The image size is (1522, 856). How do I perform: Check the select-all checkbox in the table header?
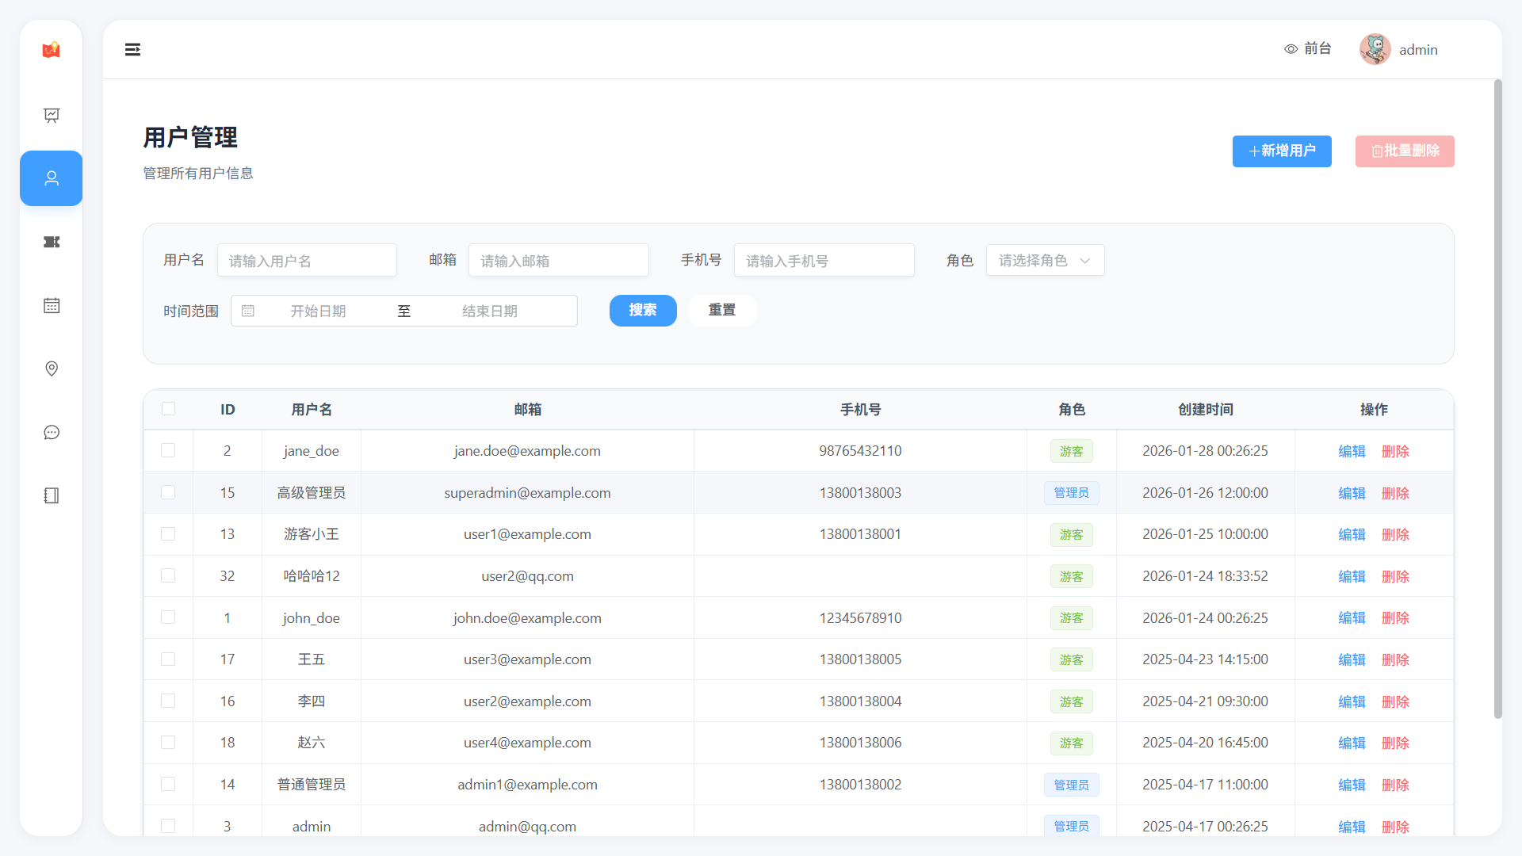[x=168, y=409]
